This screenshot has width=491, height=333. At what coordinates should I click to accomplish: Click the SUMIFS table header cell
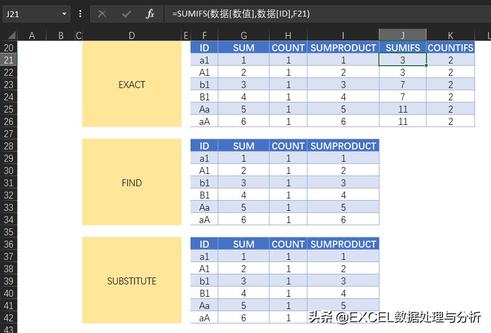coord(402,47)
